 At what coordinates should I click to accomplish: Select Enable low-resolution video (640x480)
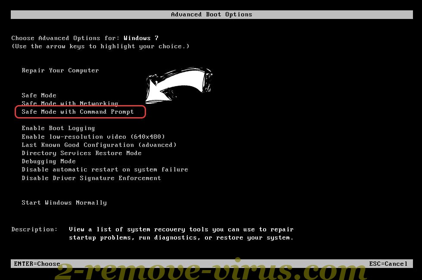tap(93, 137)
